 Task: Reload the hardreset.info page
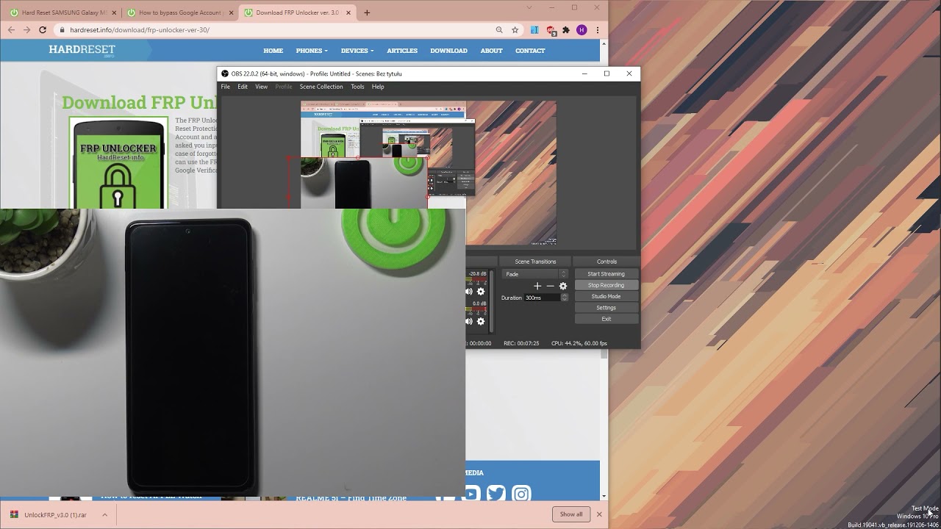43,30
